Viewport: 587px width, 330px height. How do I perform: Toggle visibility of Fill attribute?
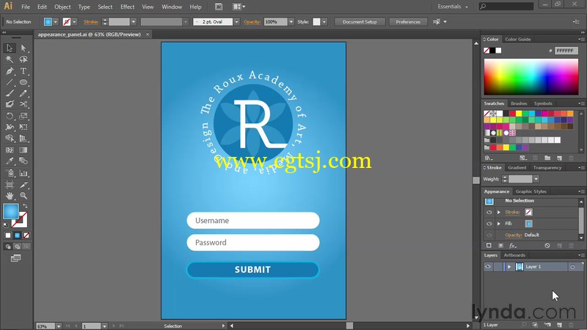pos(489,224)
